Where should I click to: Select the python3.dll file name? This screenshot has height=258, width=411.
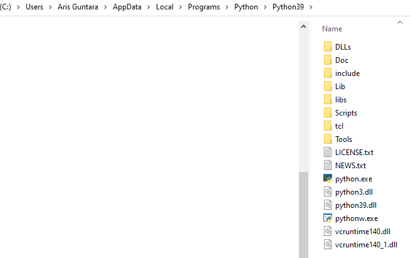(x=354, y=192)
